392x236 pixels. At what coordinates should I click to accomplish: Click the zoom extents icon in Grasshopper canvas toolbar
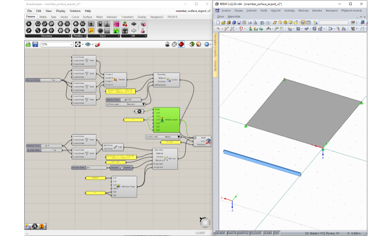78,44
